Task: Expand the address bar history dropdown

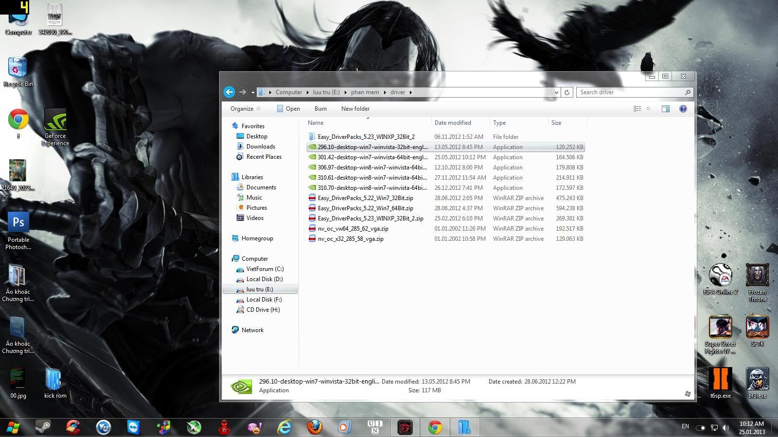Action: (x=556, y=92)
